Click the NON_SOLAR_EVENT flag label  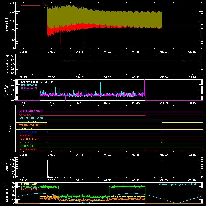click(x=31, y=118)
